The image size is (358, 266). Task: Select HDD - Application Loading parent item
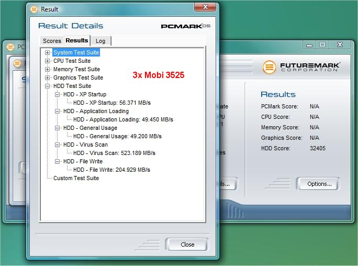[96, 111]
